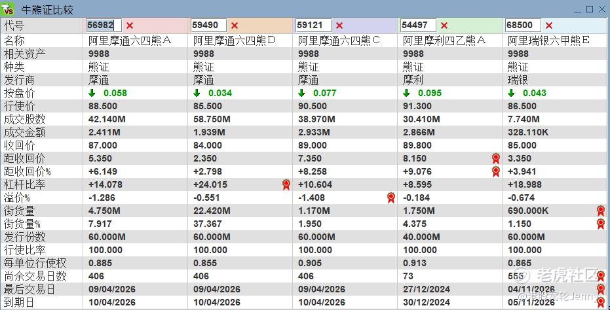Select name 阿里摩通六四熊A

[x=130, y=41]
